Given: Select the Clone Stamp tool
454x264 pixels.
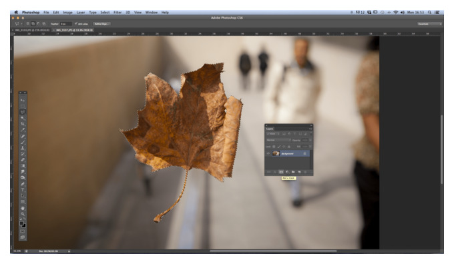Looking at the screenshot, I should [23, 148].
